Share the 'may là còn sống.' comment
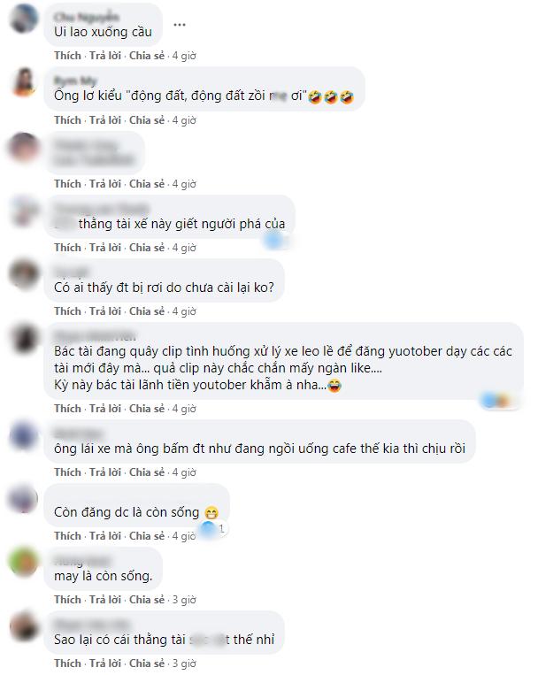The image size is (538, 675). [147, 600]
